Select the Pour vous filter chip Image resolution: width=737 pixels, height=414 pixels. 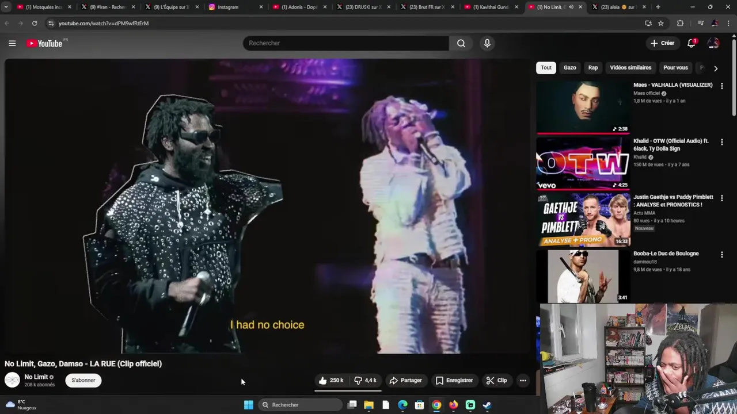tap(675, 68)
